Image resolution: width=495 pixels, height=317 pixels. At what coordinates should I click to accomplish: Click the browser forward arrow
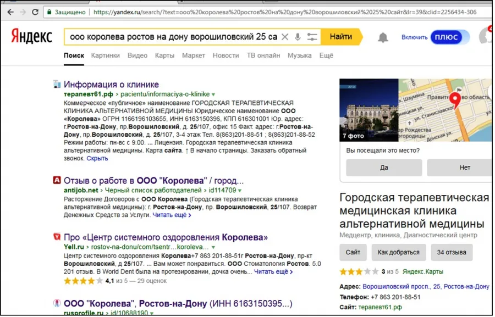[23, 12]
